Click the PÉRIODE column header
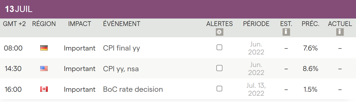 [256, 24]
